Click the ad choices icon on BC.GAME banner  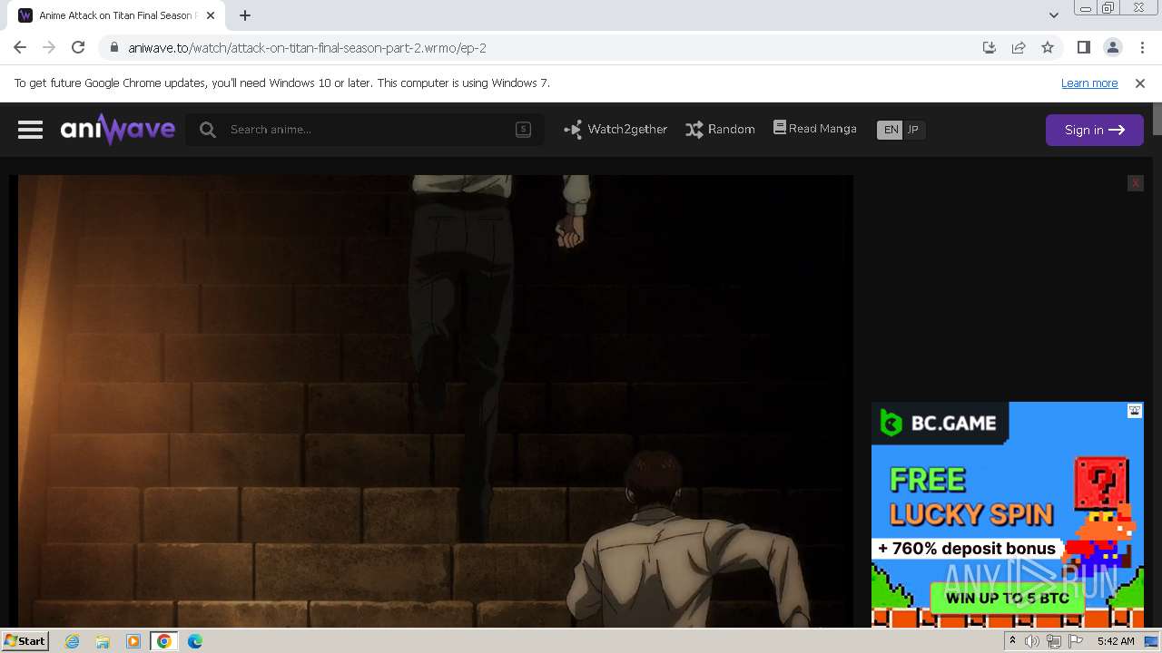[1135, 411]
